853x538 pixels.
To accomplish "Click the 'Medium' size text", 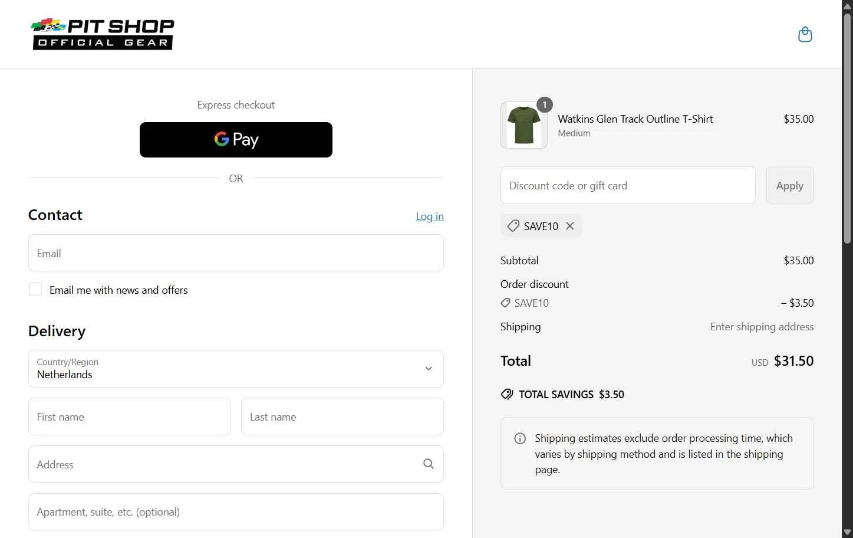I will tap(574, 133).
